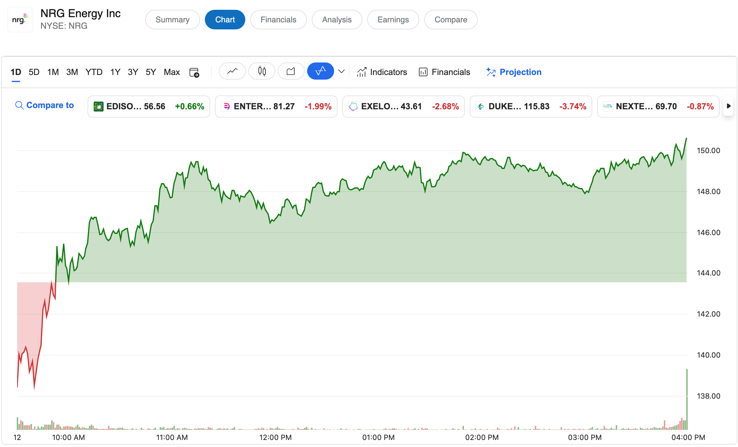Click the Edison logo icon
The image size is (738, 447).
pyautogui.click(x=98, y=107)
